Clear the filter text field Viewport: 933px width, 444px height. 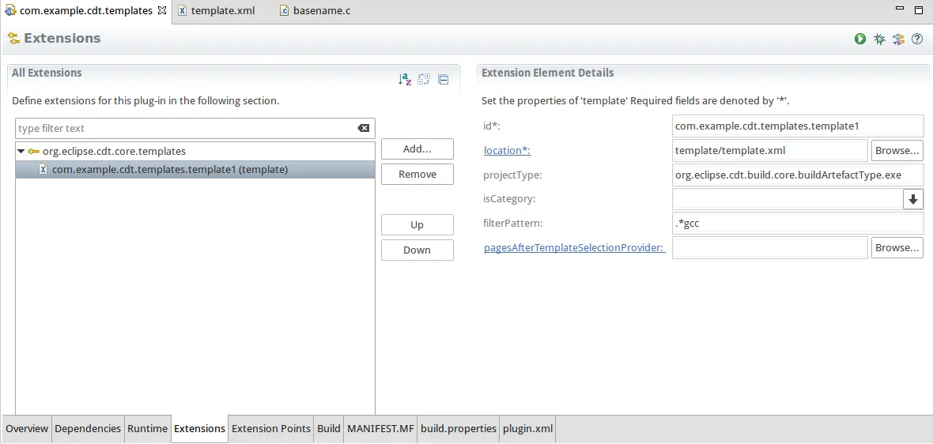click(x=363, y=129)
